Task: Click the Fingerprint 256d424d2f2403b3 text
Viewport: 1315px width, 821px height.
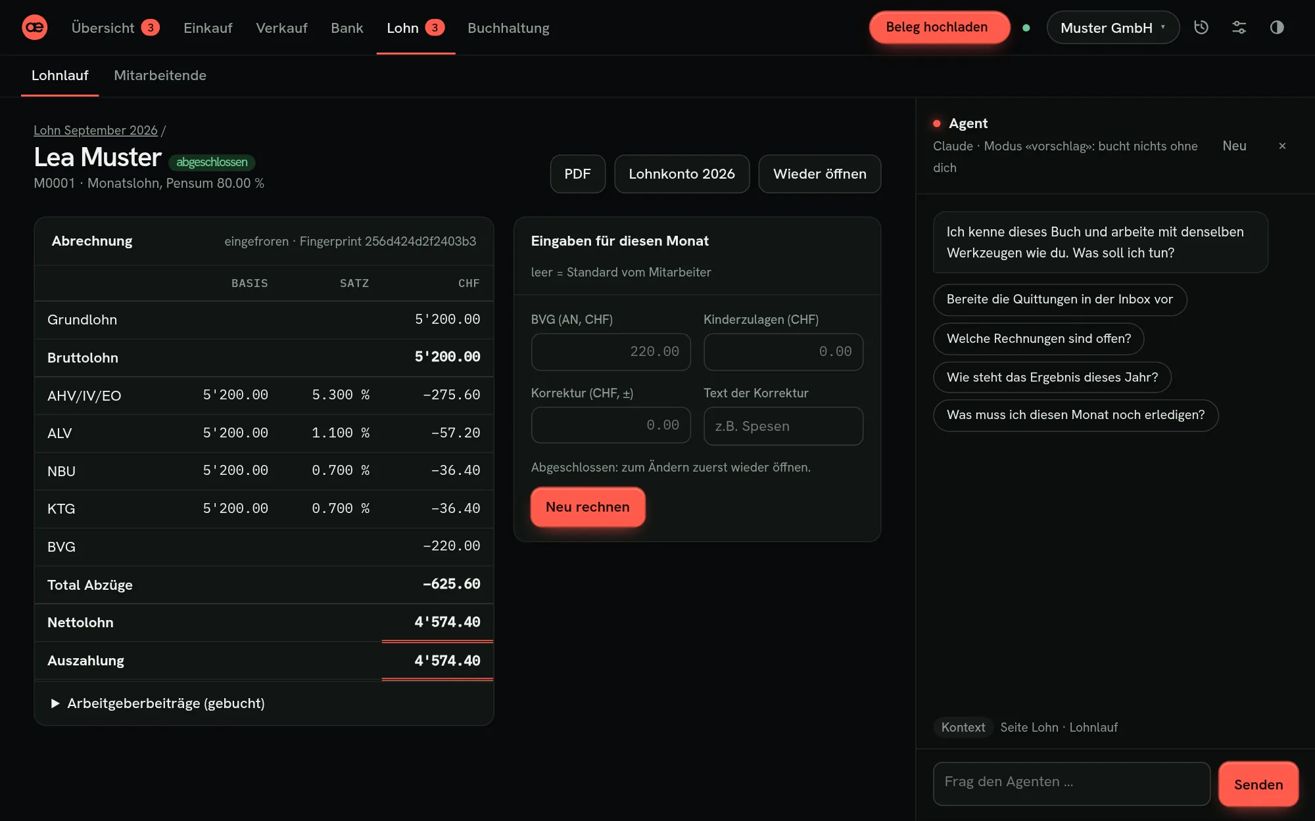Action: coord(388,242)
